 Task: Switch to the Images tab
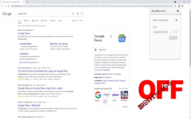pyautogui.click(x=35, y=21)
